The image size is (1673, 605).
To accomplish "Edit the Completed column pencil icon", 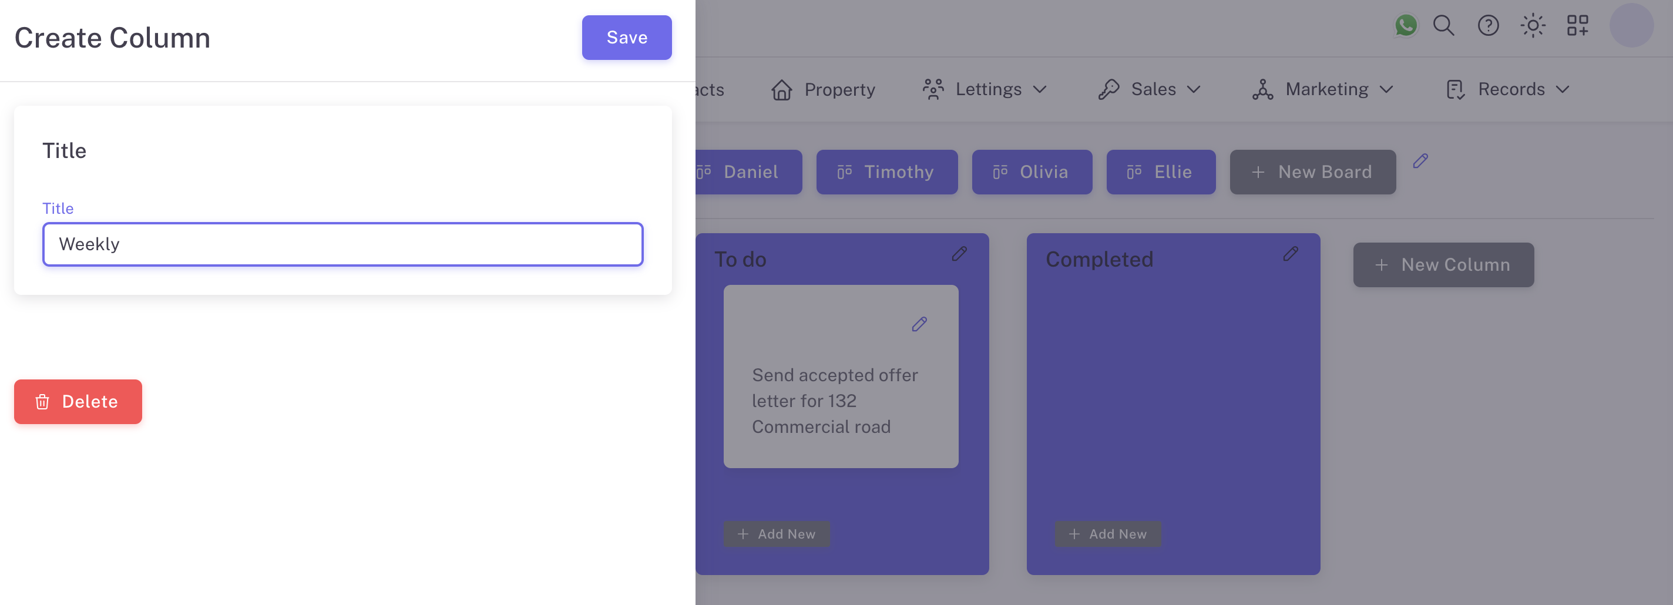I will [x=1291, y=254].
